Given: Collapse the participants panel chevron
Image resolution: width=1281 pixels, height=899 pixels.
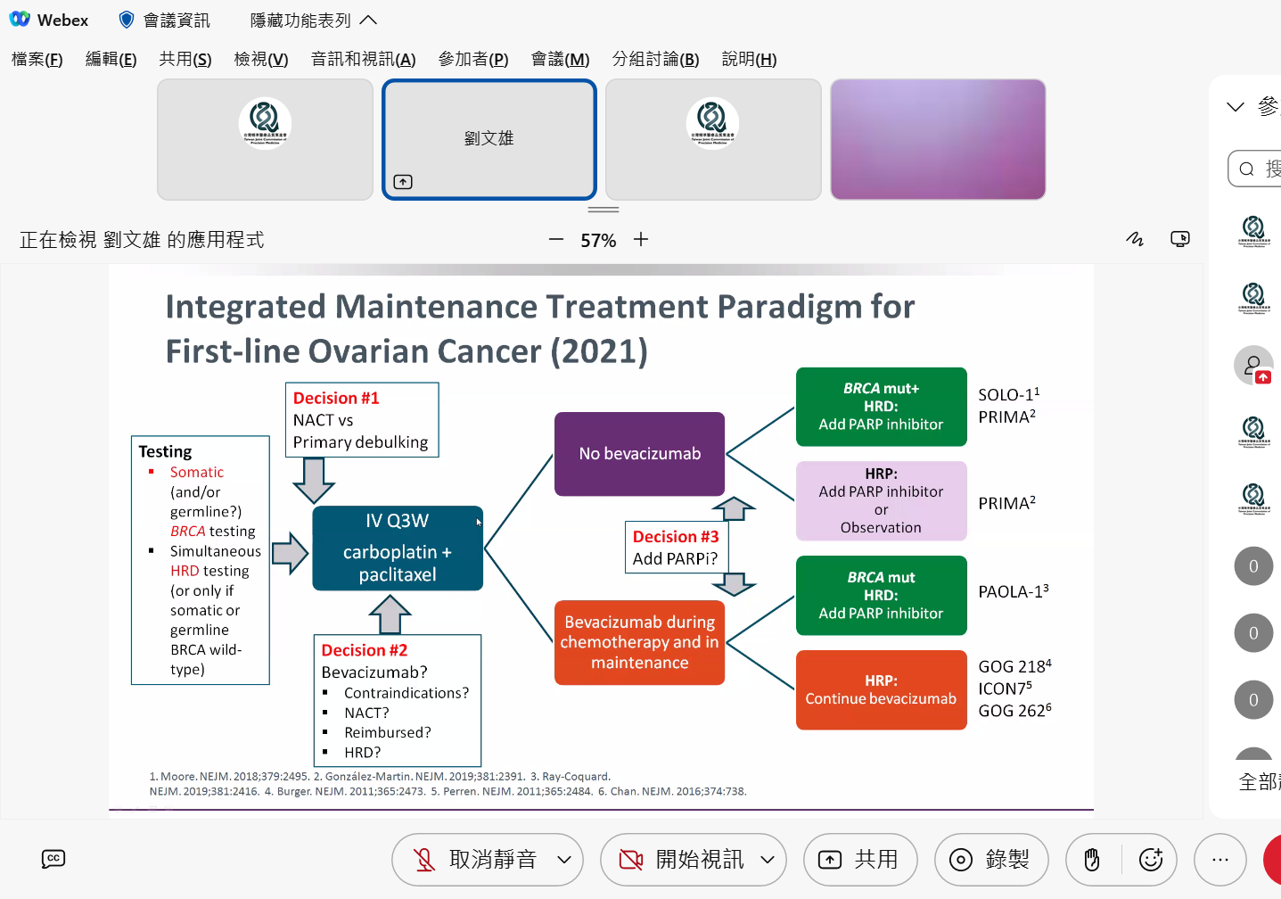Looking at the screenshot, I should 1236,107.
